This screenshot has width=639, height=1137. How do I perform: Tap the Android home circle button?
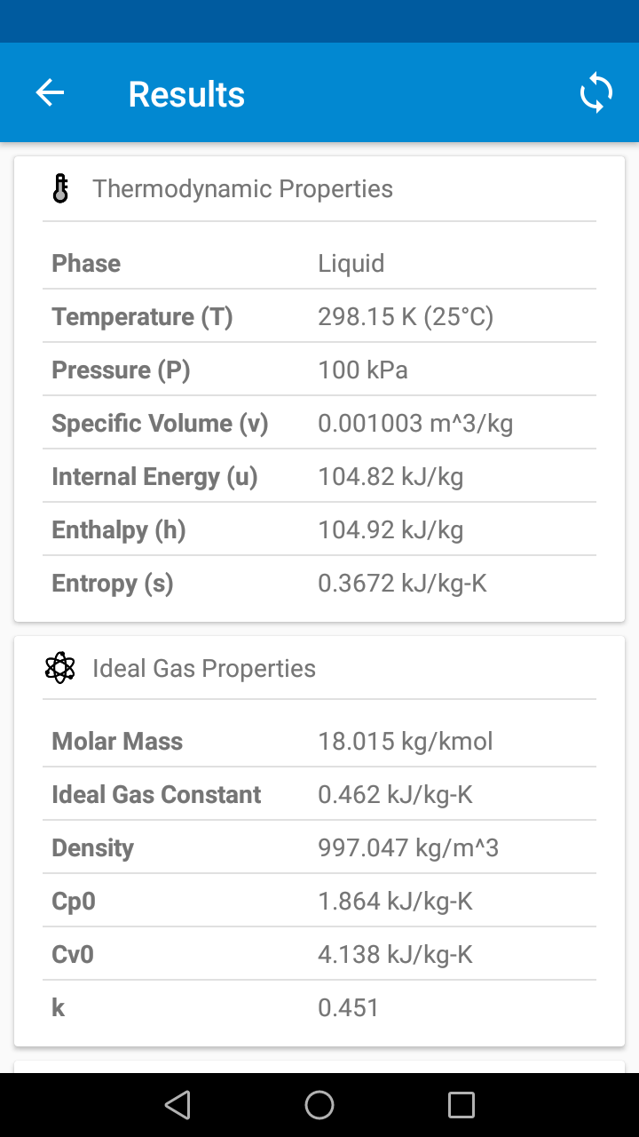[319, 1105]
